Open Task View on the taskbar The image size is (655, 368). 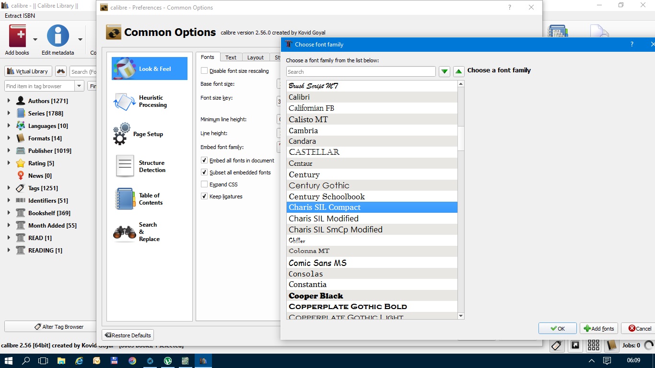click(x=44, y=360)
